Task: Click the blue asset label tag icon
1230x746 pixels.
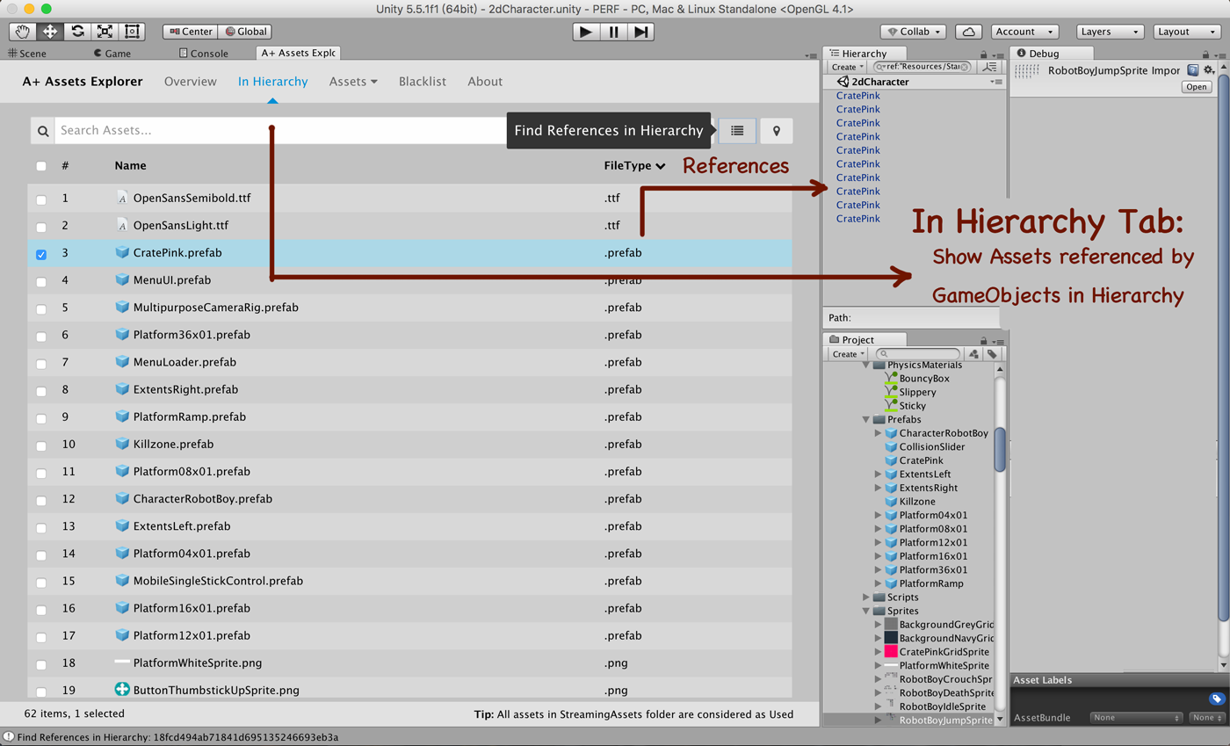Action: click(1216, 699)
